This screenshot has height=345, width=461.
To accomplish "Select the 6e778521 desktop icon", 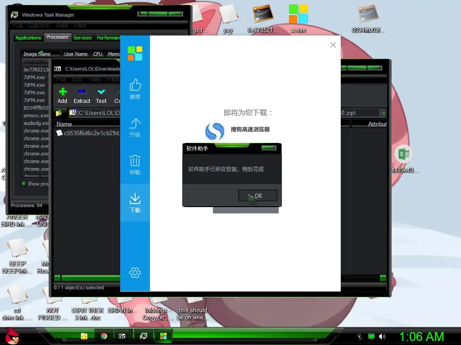I will (x=262, y=18).
